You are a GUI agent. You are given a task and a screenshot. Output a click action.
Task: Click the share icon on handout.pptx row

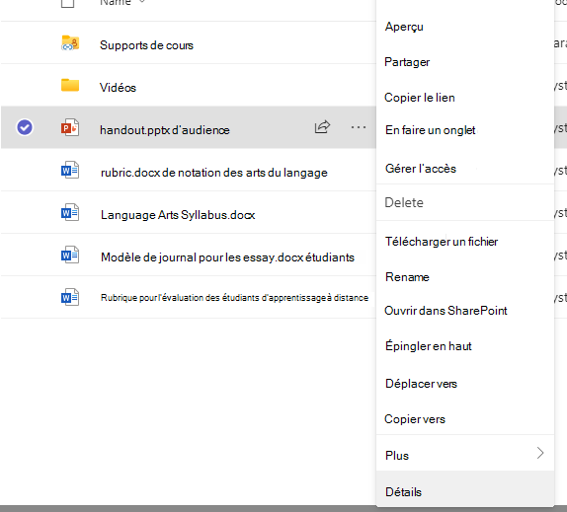pos(322,126)
